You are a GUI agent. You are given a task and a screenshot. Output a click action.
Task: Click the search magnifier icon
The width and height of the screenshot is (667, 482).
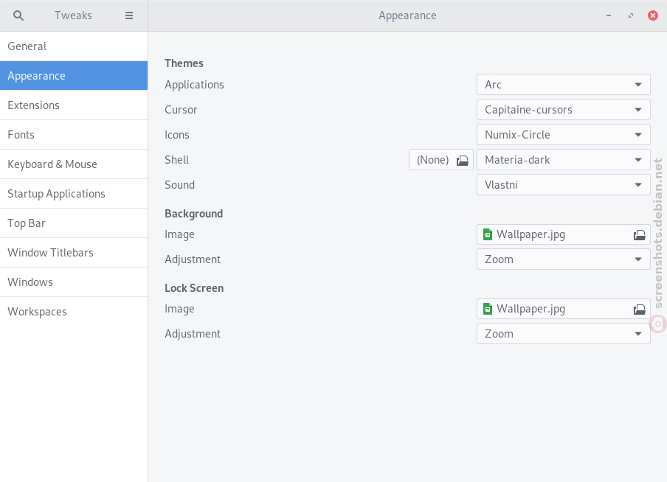click(18, 15)
